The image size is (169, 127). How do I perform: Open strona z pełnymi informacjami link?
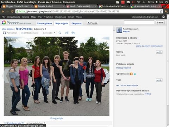pyautogui.click(x=149, y=46)
